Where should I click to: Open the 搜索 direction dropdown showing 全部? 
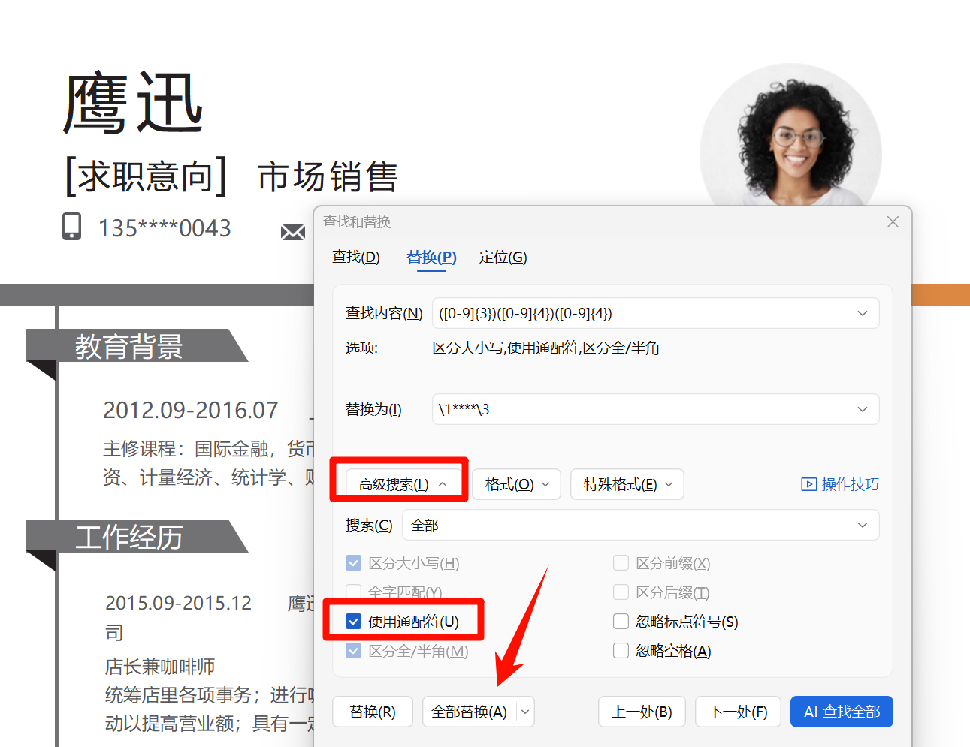[862, 525]
